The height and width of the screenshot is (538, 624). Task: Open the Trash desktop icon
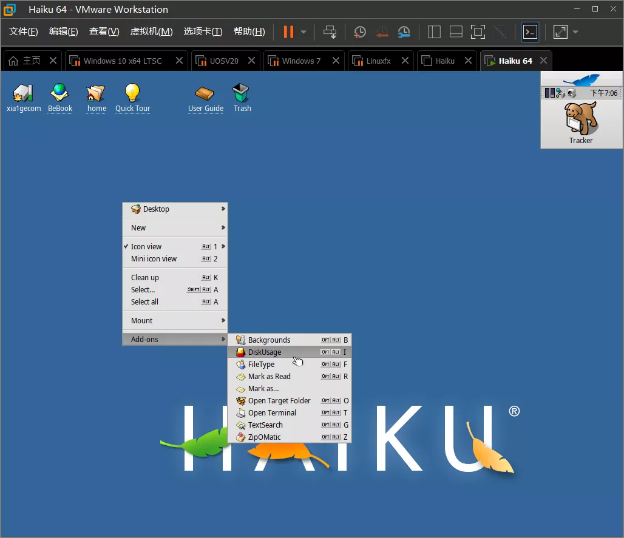pos(242,93)
